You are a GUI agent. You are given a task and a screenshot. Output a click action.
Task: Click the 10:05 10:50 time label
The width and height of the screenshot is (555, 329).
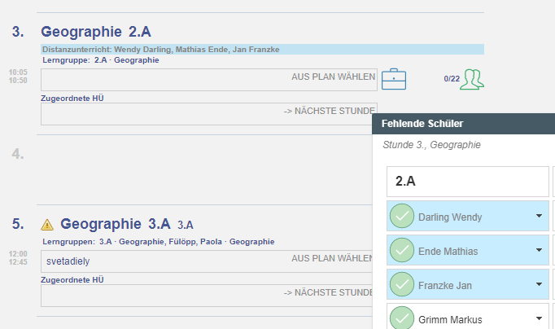18,76
